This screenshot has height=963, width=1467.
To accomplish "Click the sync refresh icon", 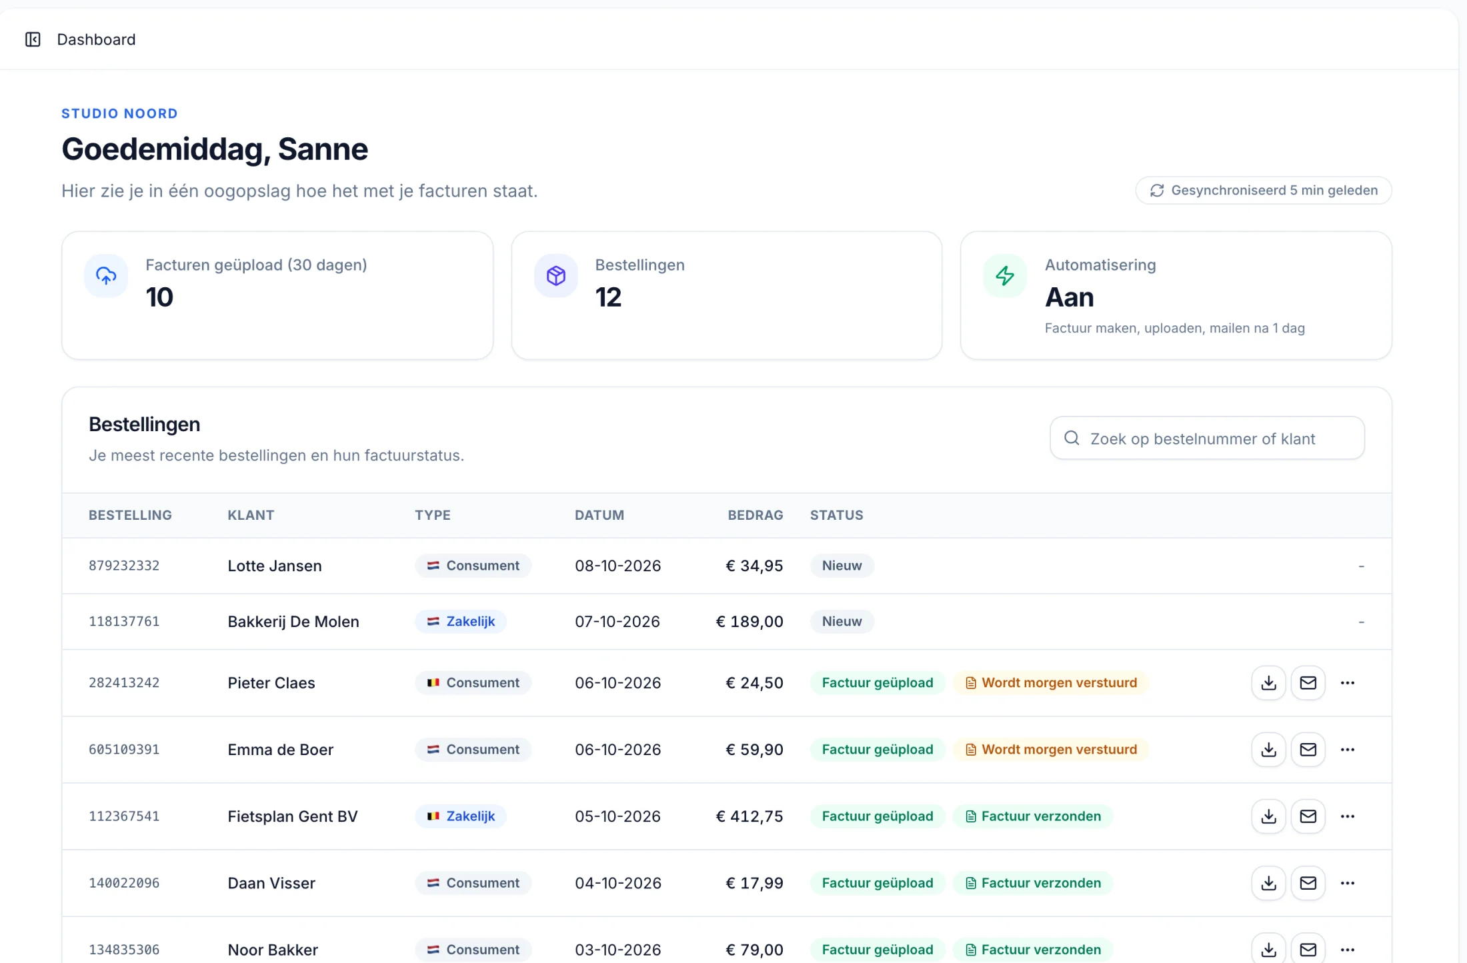I will coord(1157,191).
